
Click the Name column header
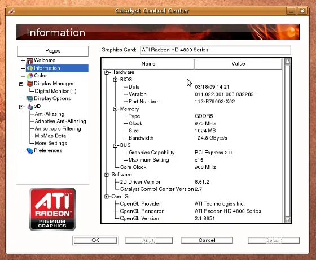click(x=148, y=64)
